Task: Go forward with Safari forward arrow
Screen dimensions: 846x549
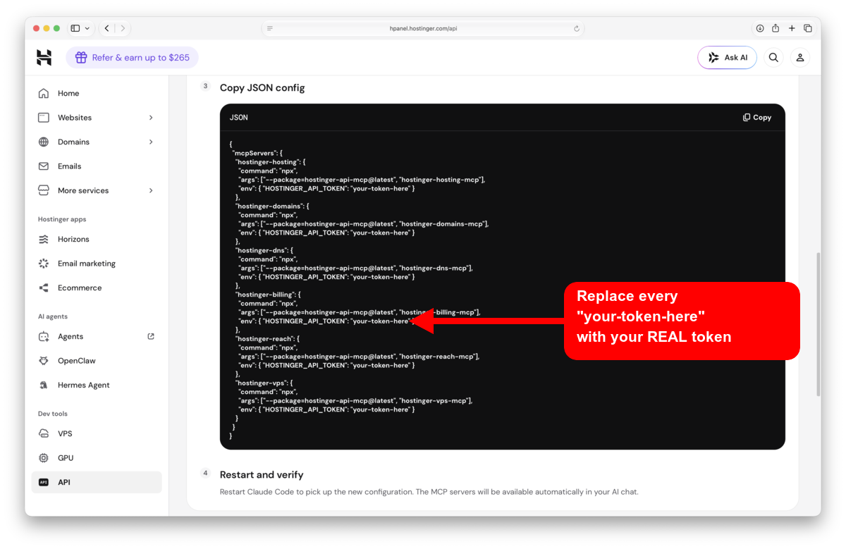Action: [x=123, y=28]
